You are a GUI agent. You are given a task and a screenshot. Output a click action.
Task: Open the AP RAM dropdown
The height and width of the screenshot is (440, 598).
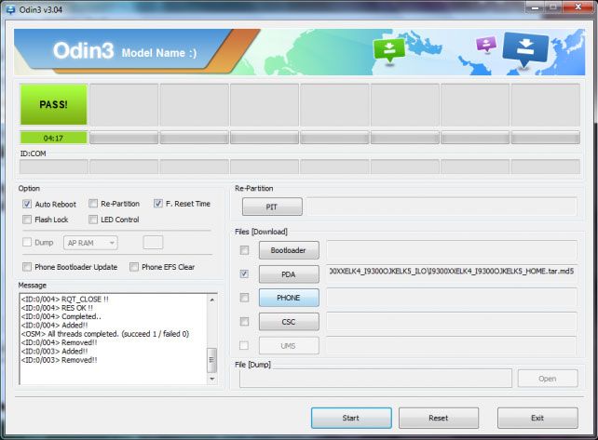click(90, 243)
